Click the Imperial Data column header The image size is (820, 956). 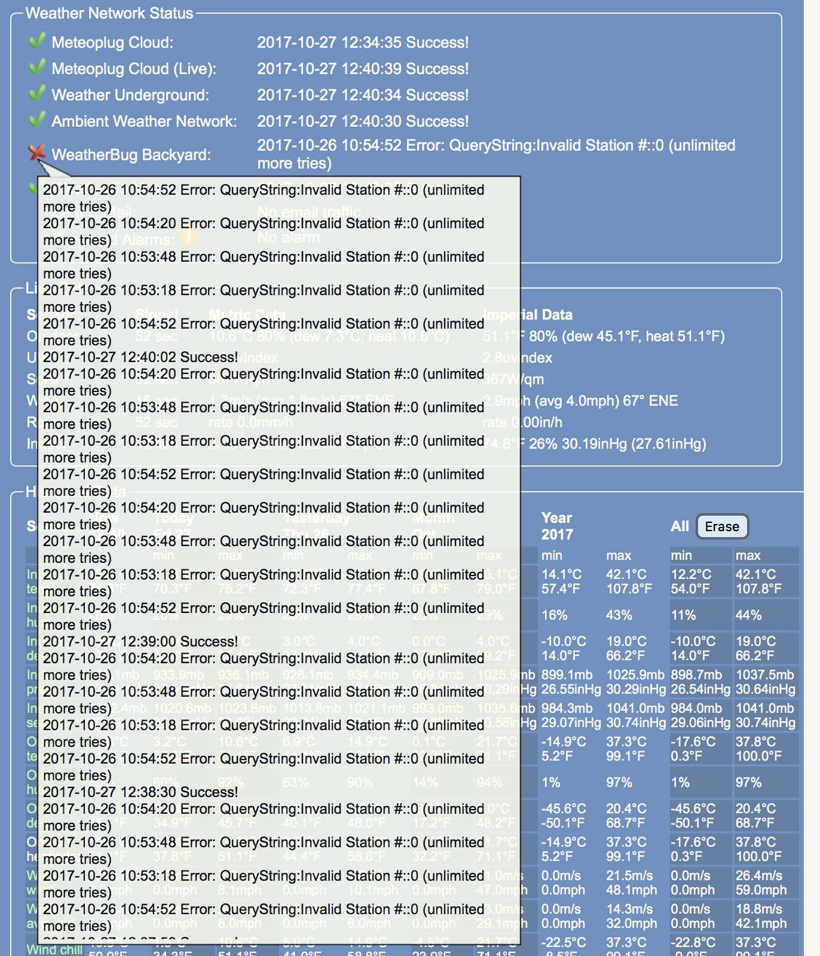point(527,315)
